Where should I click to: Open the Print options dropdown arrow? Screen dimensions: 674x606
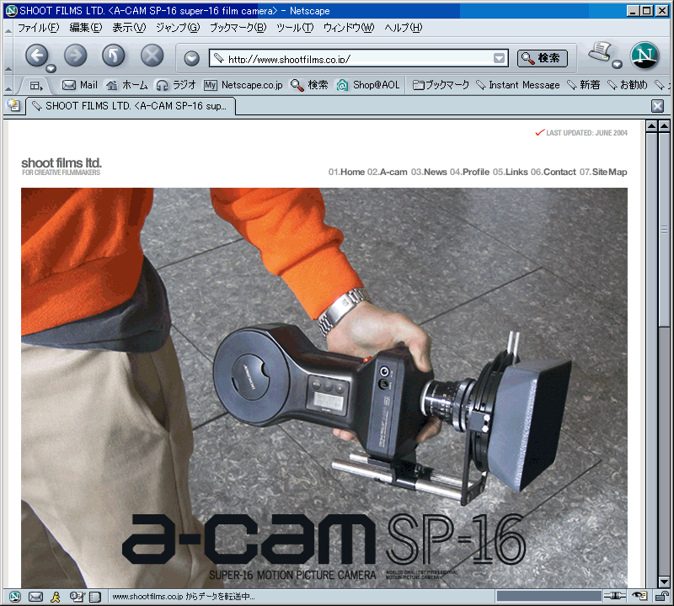point(617,65)
